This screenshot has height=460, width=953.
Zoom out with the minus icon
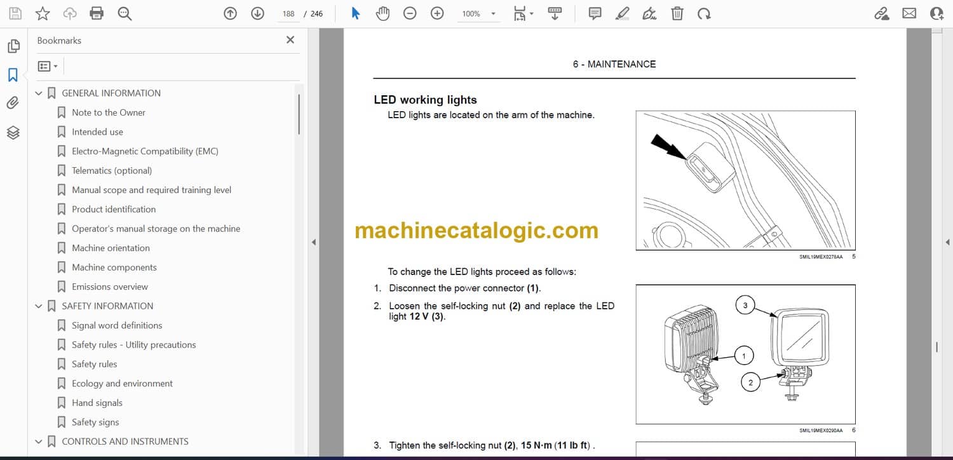[x=410, y=13]
